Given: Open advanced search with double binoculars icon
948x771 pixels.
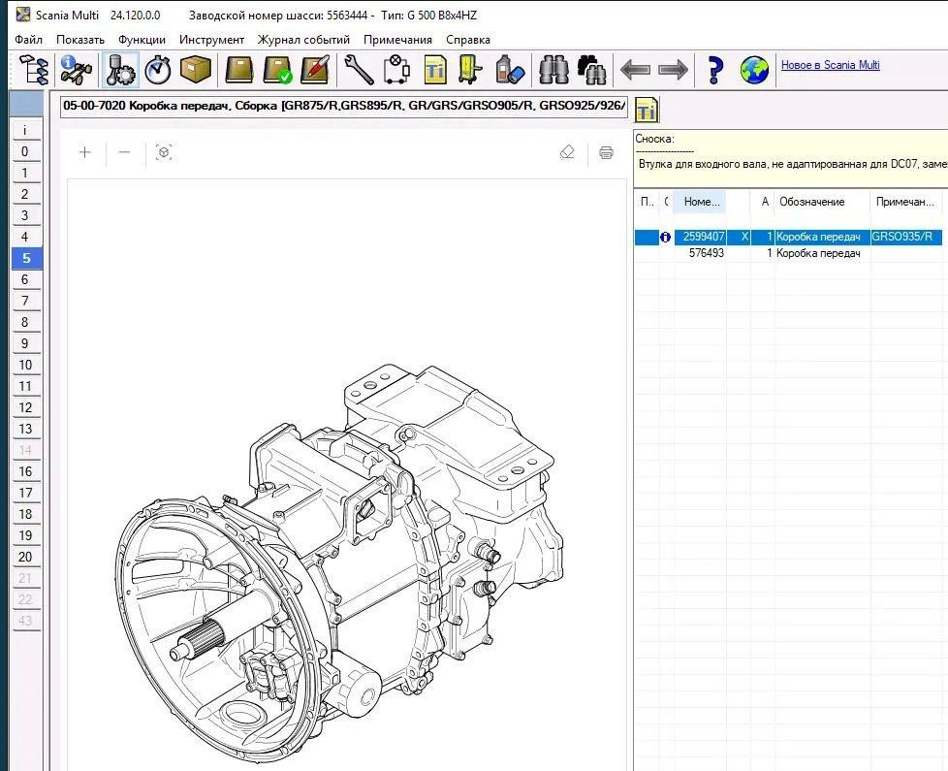Looking at the screenshot, I should [x=591, y=70].
